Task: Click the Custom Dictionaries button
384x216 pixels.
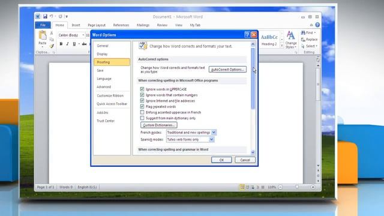Action: (158, 125)
